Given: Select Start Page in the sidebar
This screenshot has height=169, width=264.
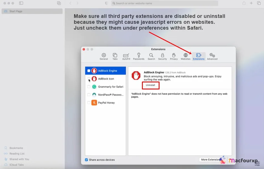Looking at the screenshot, I should (32, 11).
